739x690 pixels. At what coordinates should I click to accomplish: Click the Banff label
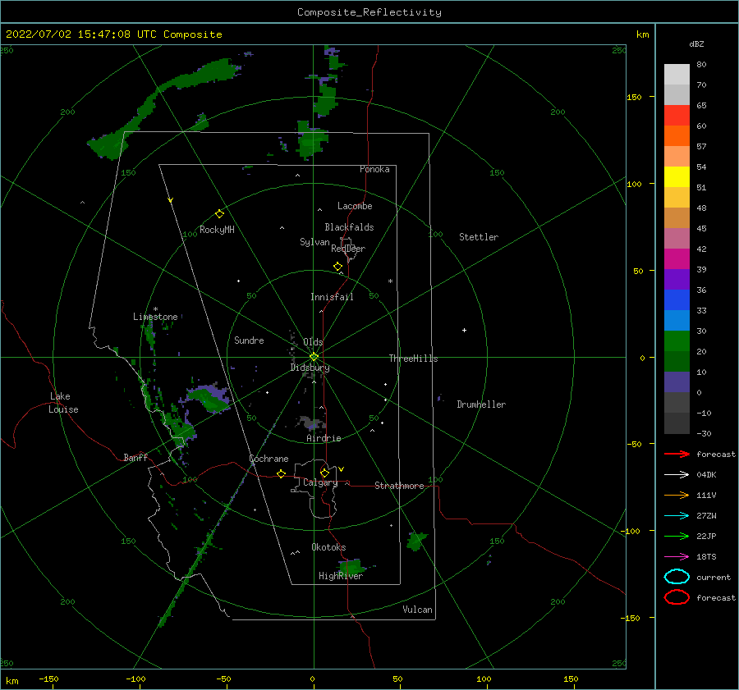click(x=135, y=457)
